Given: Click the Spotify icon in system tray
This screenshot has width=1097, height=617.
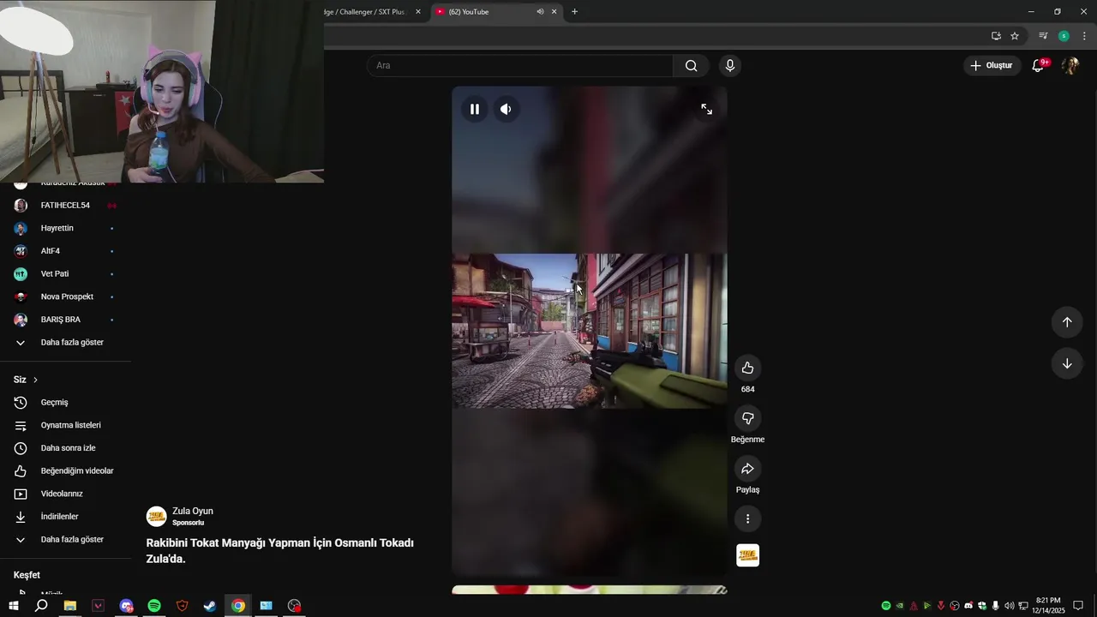Looking at the screenshot, I should (x=886, y=606).
